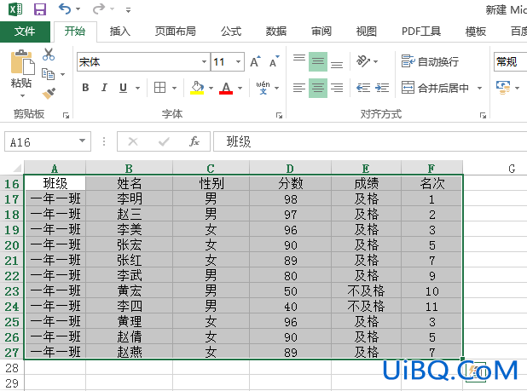
Task: Click the Save floppy disk icon
Action: 40,9
